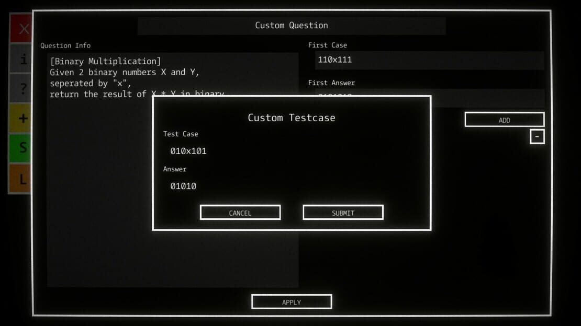Screen dimensions: 581x326
Task: Click the Answer field containing 01010
Action: pos(292,186)
